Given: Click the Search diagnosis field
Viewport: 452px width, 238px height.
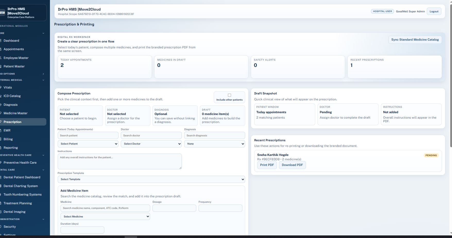Looking at the screenshot, I should coord(215,135).
